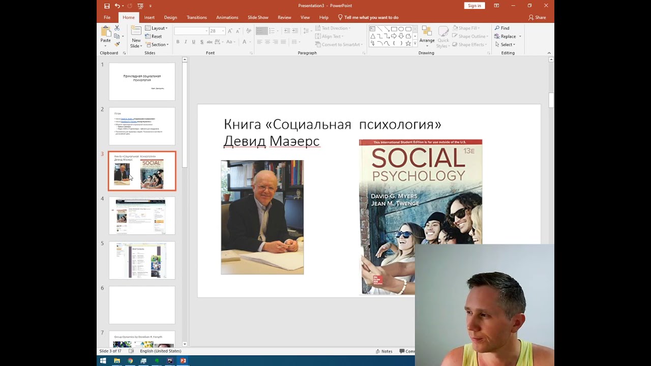Click Tell me what you want to do
651x366 pixels.
pyautogui.click(x=368, y=17)
